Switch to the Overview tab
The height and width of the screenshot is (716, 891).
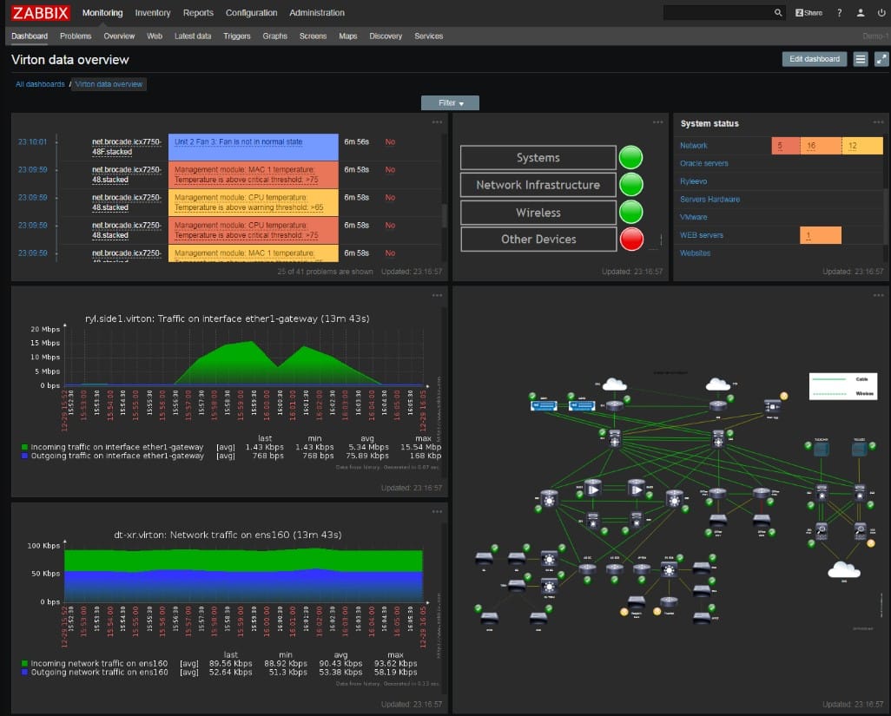(119, 36)
